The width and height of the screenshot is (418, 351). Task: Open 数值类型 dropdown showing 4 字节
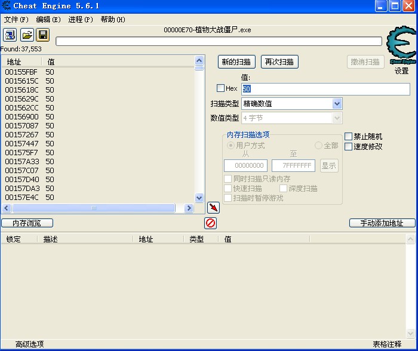point(291,118)
